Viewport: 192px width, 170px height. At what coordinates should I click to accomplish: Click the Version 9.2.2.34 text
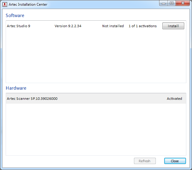[x=68, y=26]
